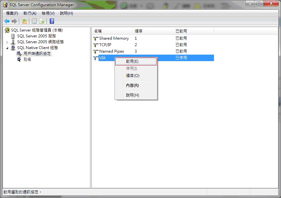Click 已啟用 status in Shared Memory row
The image size is (281, 198).
181,38
